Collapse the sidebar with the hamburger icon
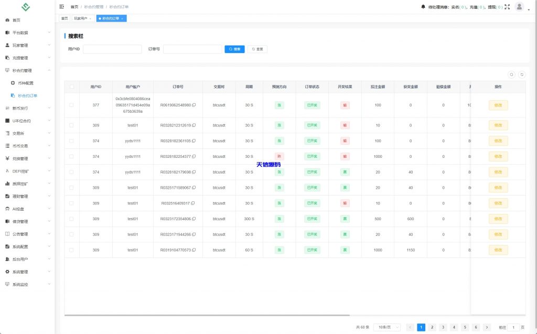Image resolution: width=537 pixels, height=334 pixels. 62,6
